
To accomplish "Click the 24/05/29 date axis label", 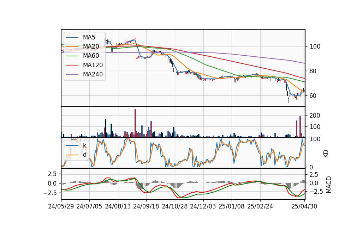I will (61, 206).
